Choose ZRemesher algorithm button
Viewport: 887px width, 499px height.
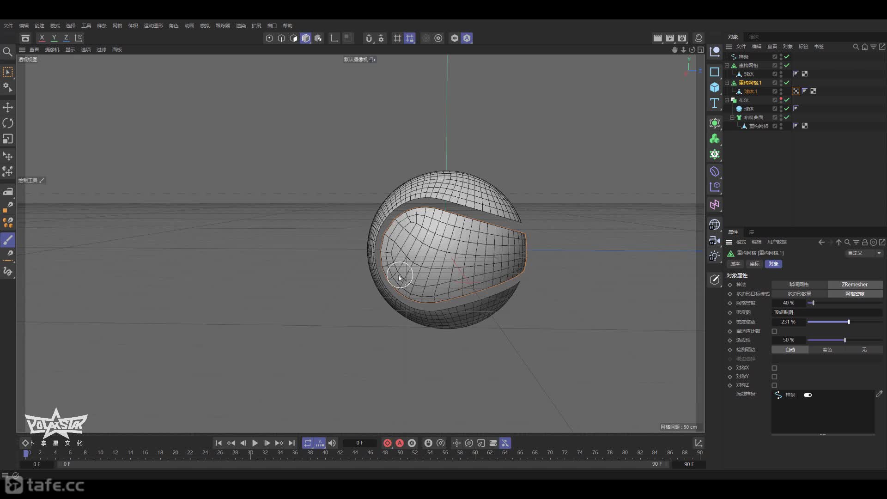(855, 285)
